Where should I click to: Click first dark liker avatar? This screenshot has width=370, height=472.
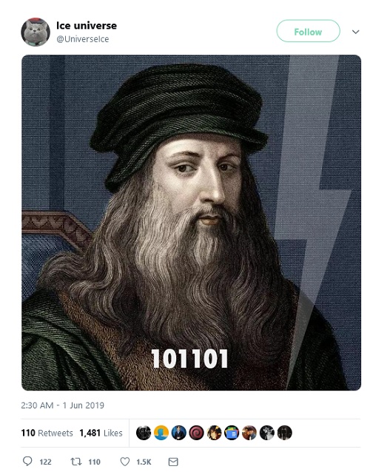point(144,433)
